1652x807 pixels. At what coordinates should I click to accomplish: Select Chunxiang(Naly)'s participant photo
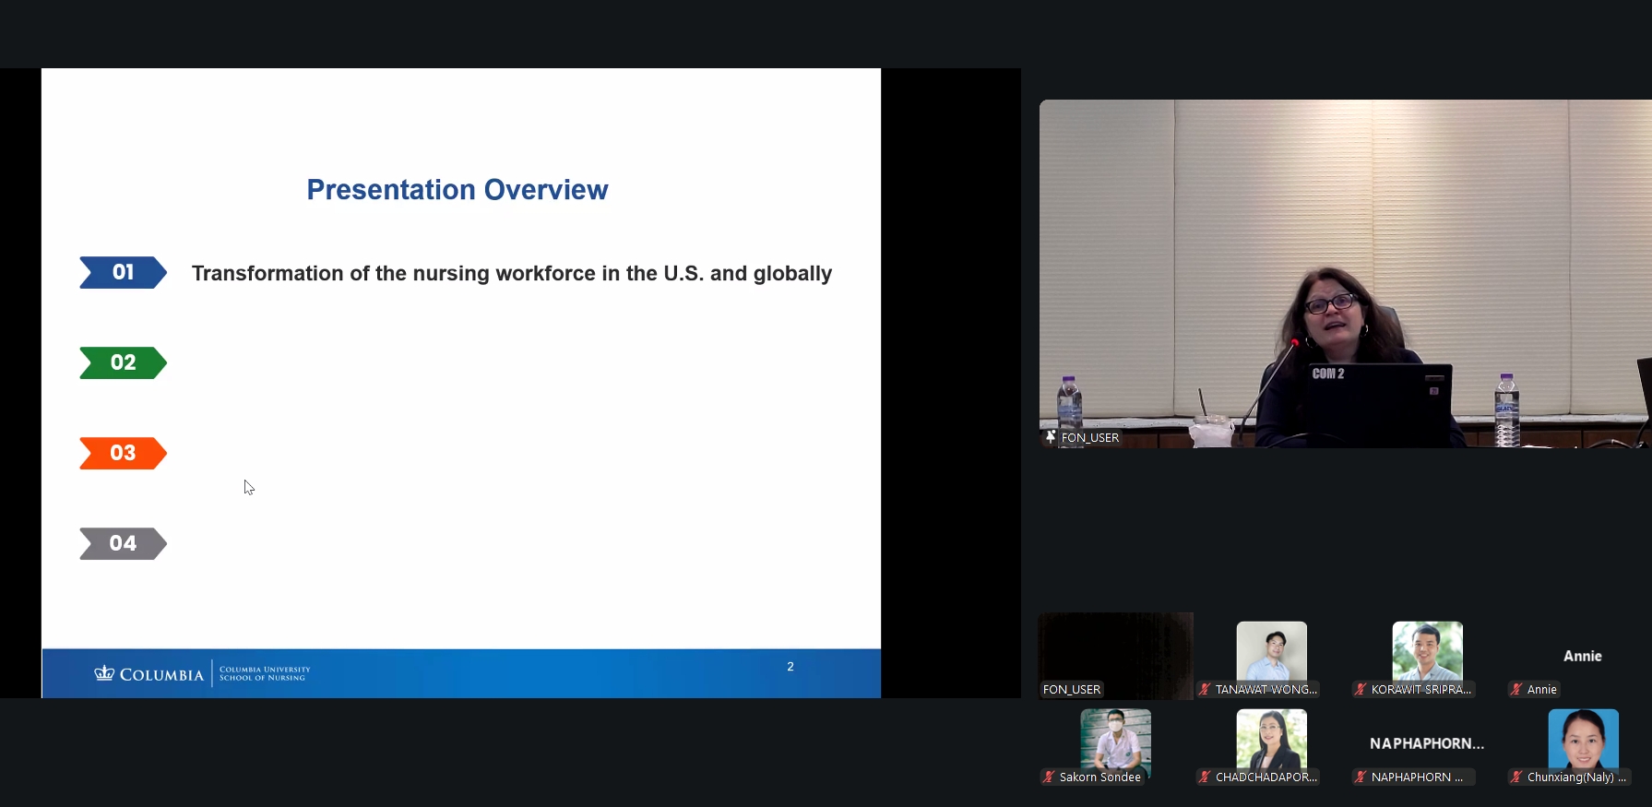click(x=1583, y=738)
